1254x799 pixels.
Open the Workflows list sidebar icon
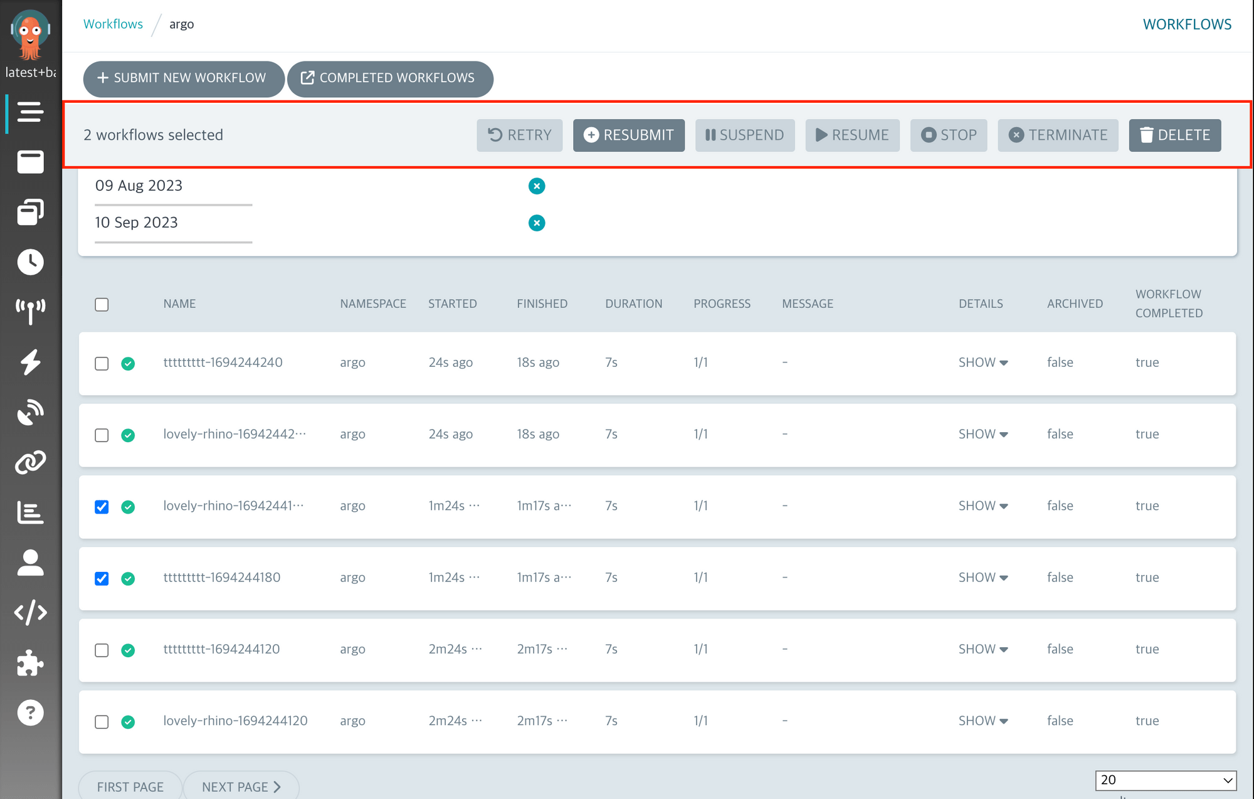point(30,112)
